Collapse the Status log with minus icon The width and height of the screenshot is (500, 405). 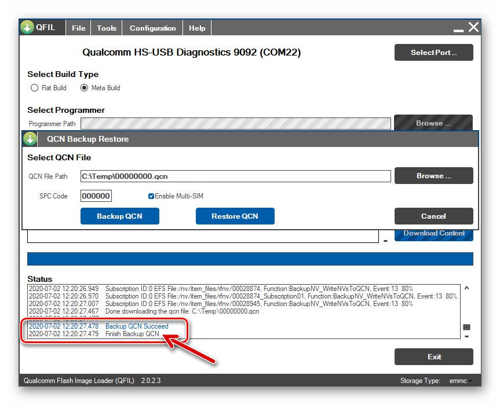pos(466,336)
